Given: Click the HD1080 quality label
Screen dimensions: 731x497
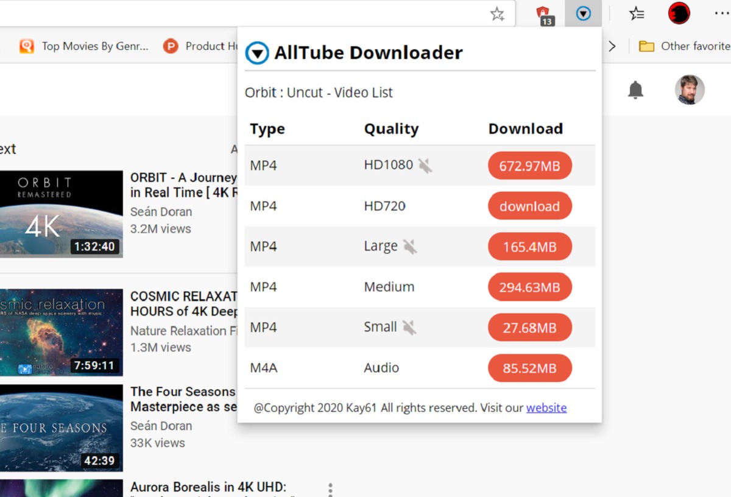Looking at the screenshot, I should click(x=388, y=164).
